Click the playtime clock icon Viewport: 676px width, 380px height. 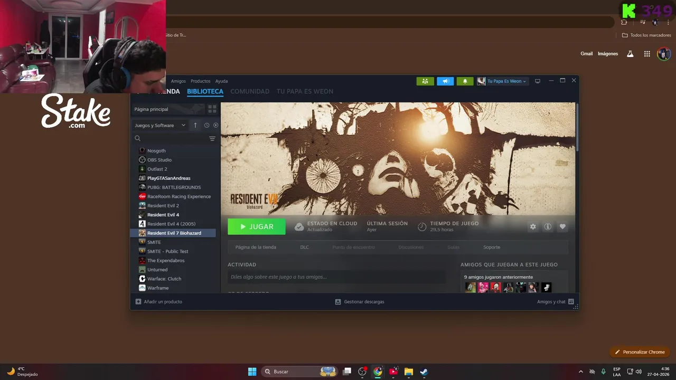(x=422, y=226)
